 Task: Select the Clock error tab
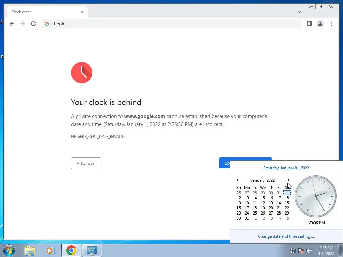pyautogui.click(x=48, y=12)
